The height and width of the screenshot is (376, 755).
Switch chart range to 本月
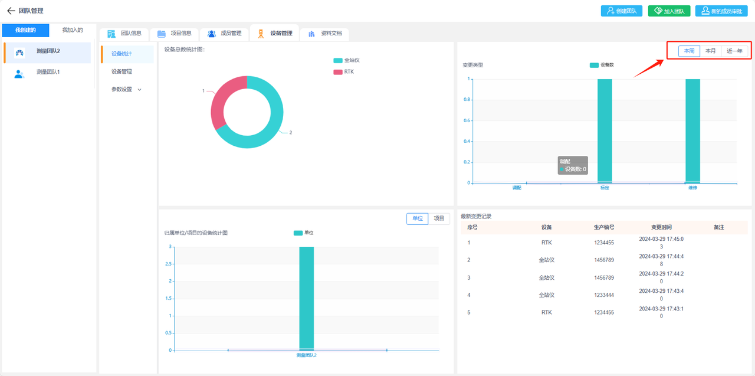click(711, 51)
